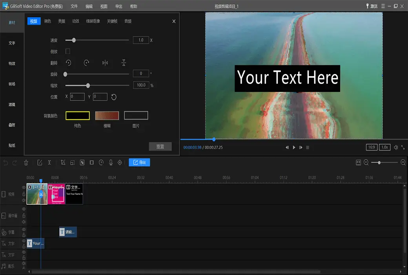Viewport: 408px width, 275px height.
Task: Hide the 字幕 track with its eye icon
Action: (x=24, y=229)
